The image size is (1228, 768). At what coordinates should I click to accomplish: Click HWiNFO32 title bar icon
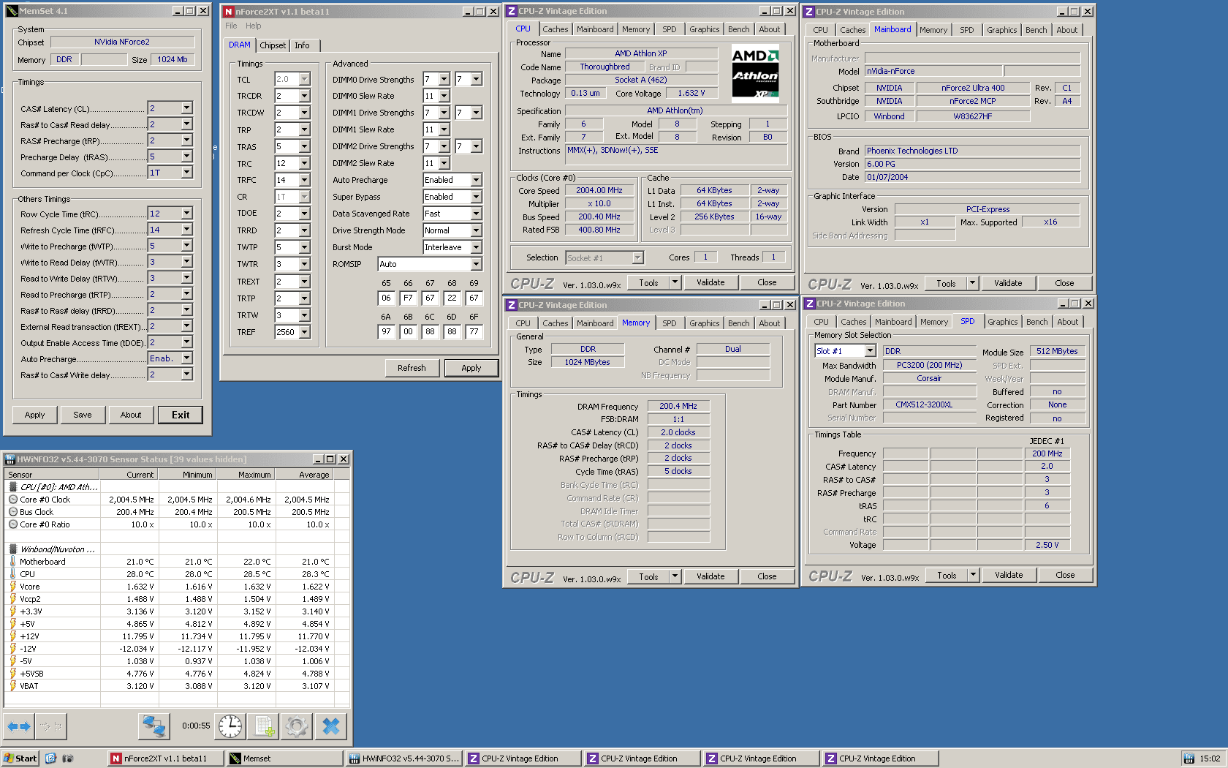click(10, 459)
